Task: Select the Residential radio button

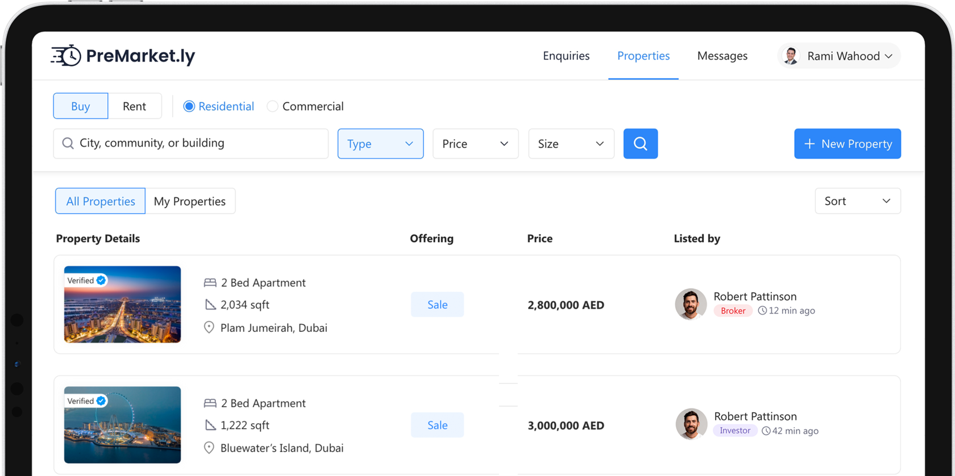Action: pos(189,106)
